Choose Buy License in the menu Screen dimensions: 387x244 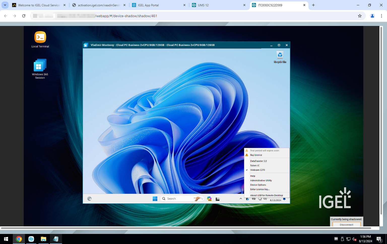[x=256, y=155]
